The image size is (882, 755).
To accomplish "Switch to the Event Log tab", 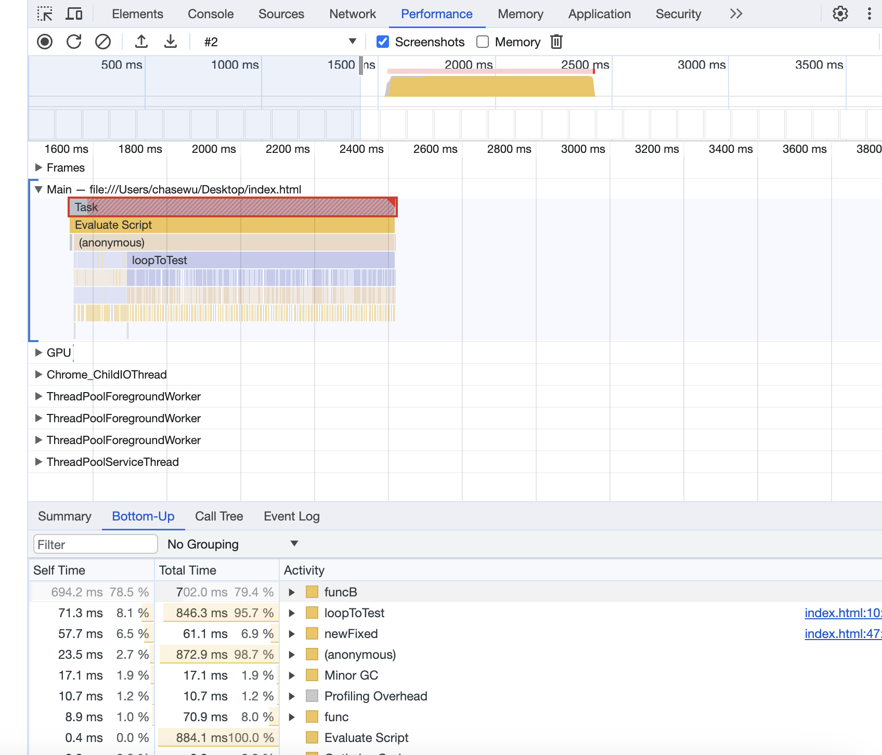I will pyautogui.click(x=292, y=516).
